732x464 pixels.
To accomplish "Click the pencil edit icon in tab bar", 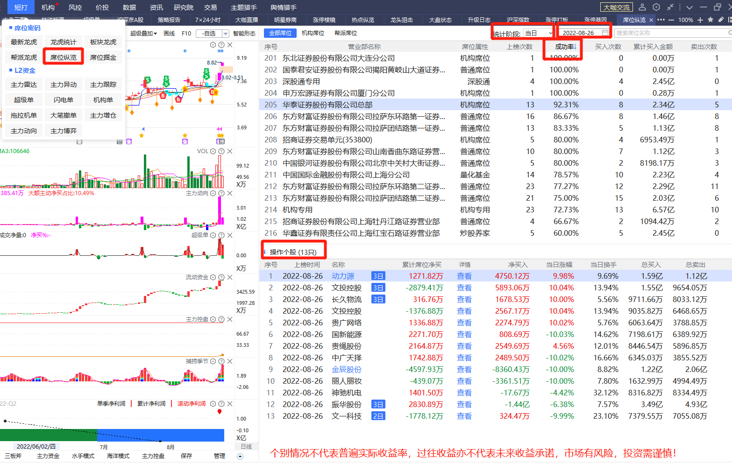I will [721, 20].
